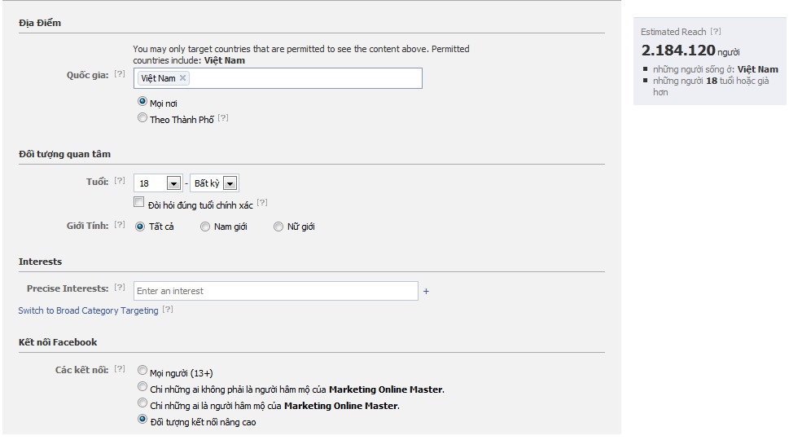
Task: Open help tooltip beside Theo Thành Phố
Action: (223, 118)
